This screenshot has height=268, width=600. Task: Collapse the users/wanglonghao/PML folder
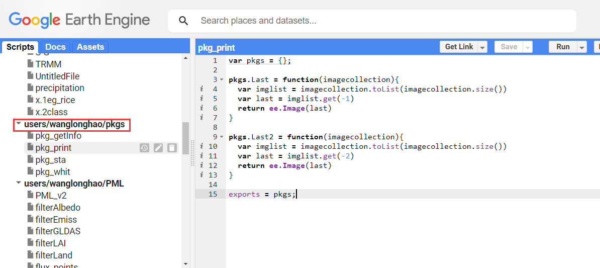point(19,184)
